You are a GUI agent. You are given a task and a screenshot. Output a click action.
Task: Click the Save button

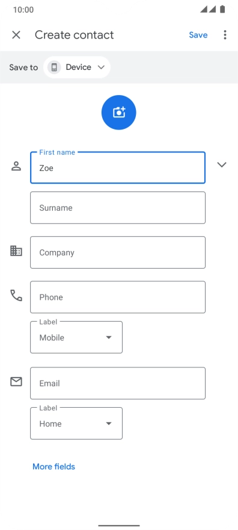(198, 35)
